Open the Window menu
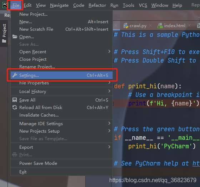This screenshot has height=187, width=200. pos(160,5)
